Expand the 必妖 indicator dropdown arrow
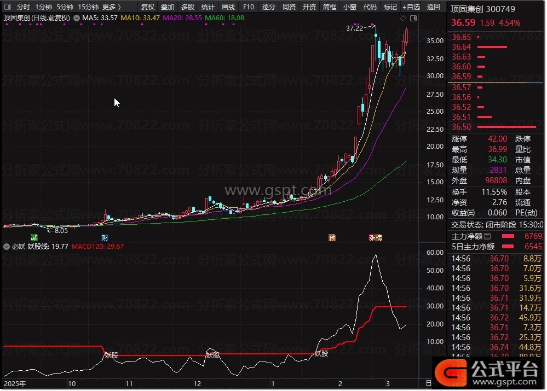547x391 pixels. (7, 247)
